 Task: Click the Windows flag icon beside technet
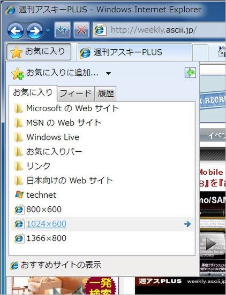point(19,195)
